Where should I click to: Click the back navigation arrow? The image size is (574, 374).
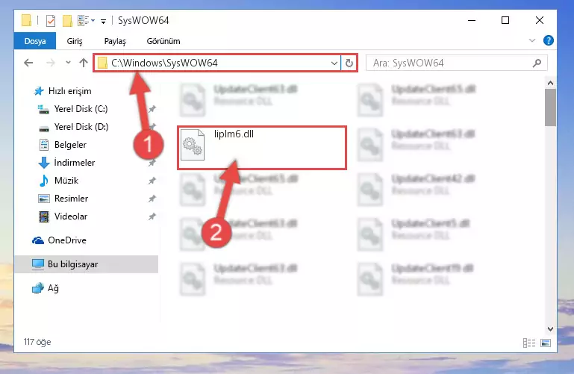click(x=28, y=63)
